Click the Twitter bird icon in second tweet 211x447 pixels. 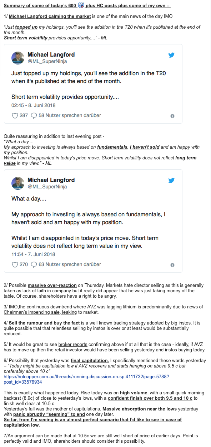pos(171,181)
